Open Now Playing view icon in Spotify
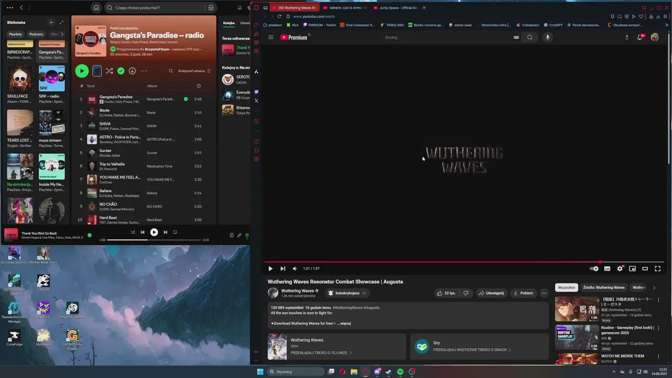 pyautogui.click(x=232, y=235)
